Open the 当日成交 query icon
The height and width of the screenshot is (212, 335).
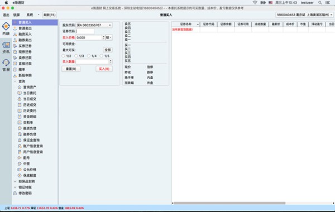pos(20,99)
